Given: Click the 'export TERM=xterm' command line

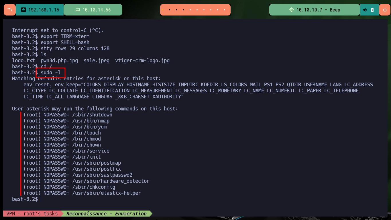Looking at the screenshot, I should click(51, 36).
